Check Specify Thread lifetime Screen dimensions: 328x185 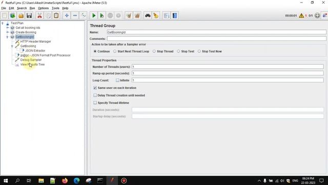(95, 103)
